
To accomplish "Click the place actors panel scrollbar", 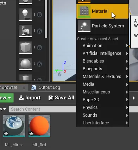I will 46,19.
